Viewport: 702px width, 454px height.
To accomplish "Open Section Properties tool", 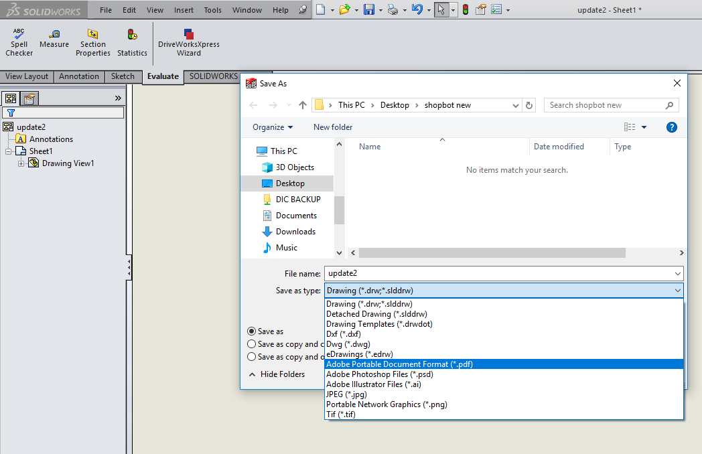I will click(x=92, y=43).
